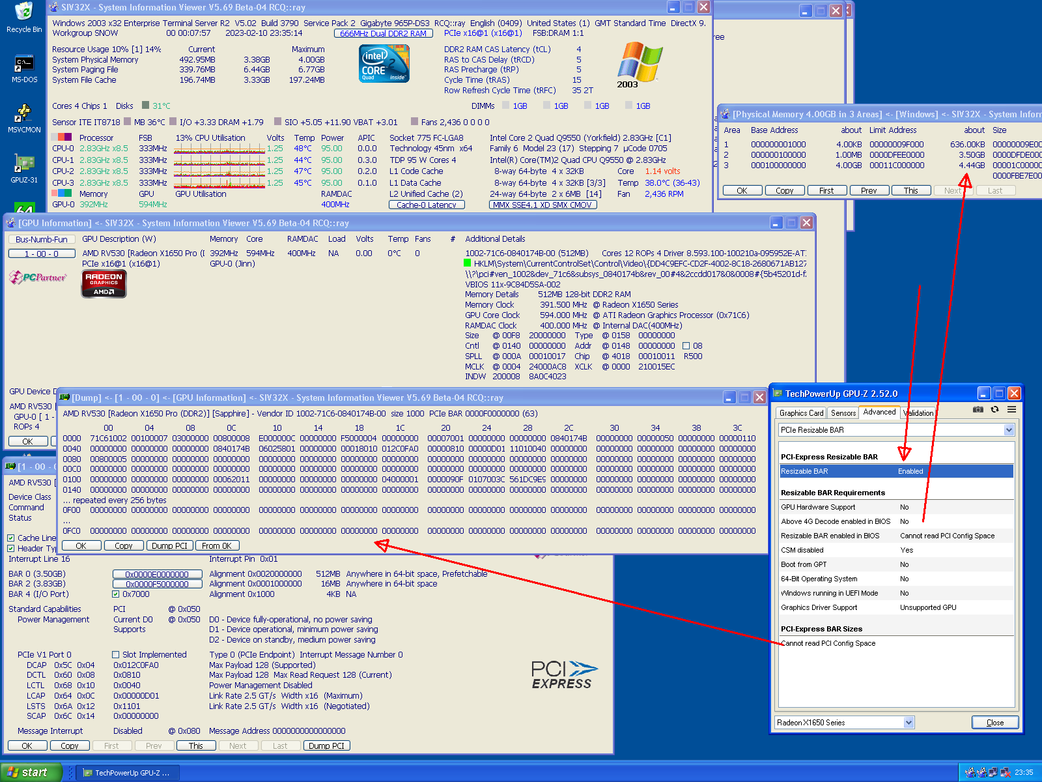The image size is (1042, 782).
Task: Click the MB 36°C sensor colour square
Action: pos(128,122)
